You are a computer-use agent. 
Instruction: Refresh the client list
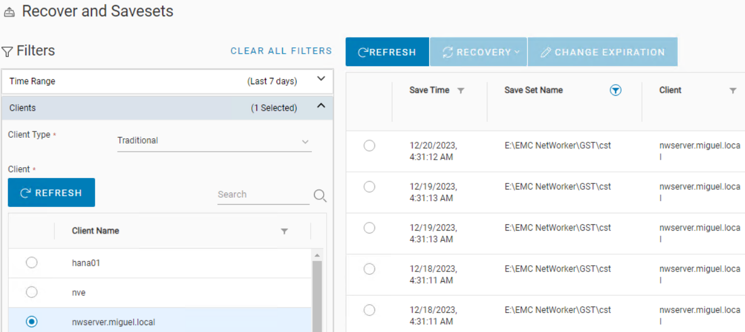51,193
